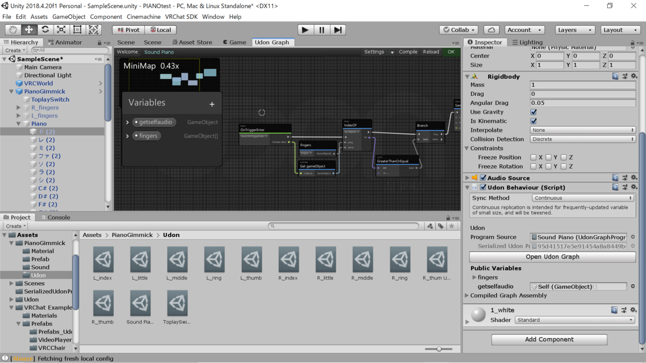646x363 pixels.
Task: Toggle Pivot handle position button
Action: point(128,30)
